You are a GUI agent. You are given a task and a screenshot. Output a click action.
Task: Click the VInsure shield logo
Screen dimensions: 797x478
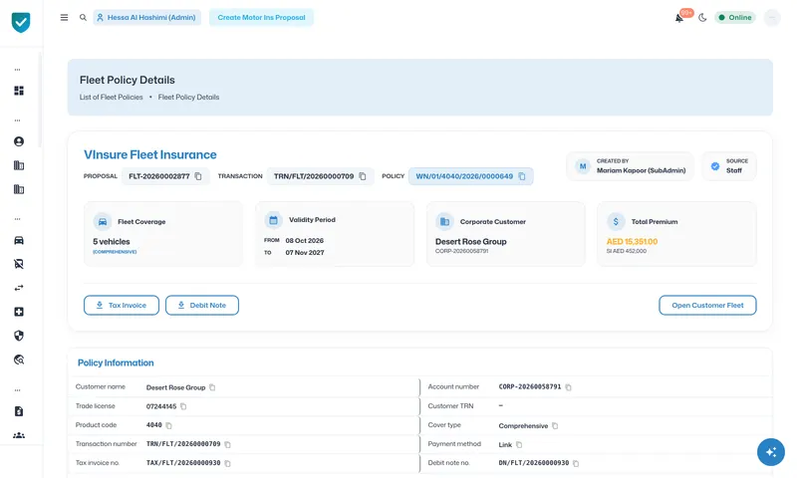(x=21, y=22)
